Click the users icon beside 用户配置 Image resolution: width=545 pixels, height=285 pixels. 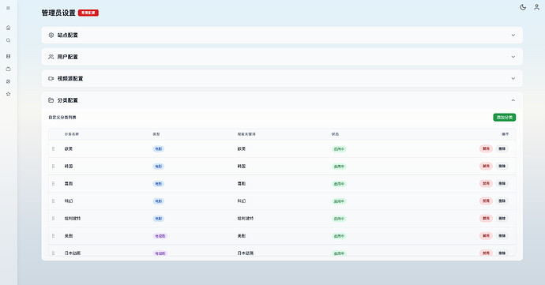pos(51,57)
